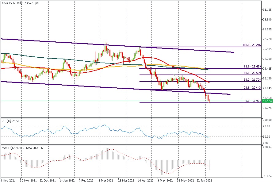Click the 31.125 price axis label
Image resolution: width=276 pixels, height=184 pixels.
pyautogui.click(x=268, y=10)
